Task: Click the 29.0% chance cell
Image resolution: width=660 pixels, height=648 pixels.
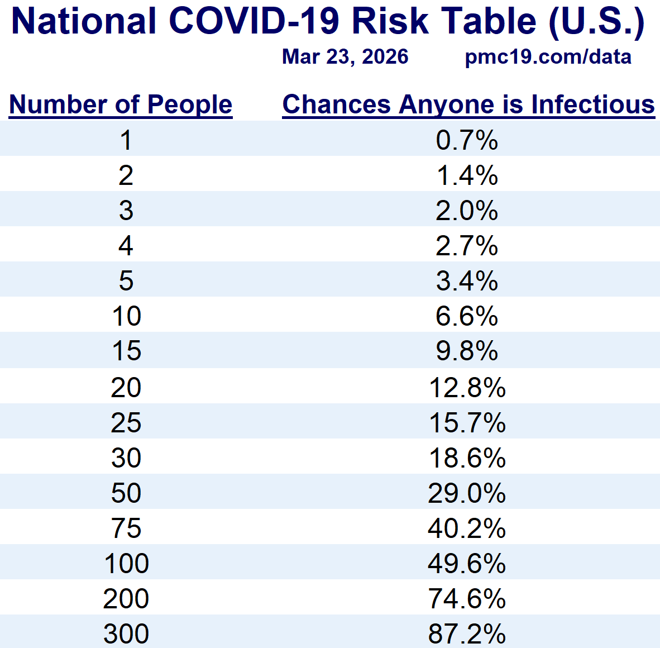Action: point(467,493)
